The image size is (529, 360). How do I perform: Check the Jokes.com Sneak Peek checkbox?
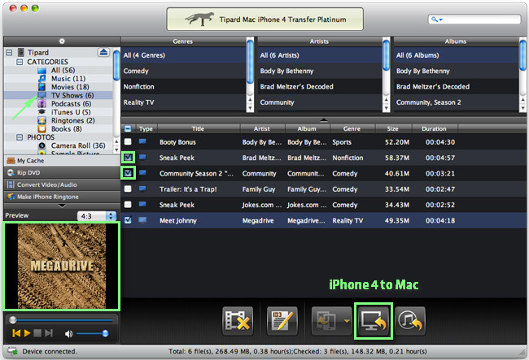[x=128, y=204]
